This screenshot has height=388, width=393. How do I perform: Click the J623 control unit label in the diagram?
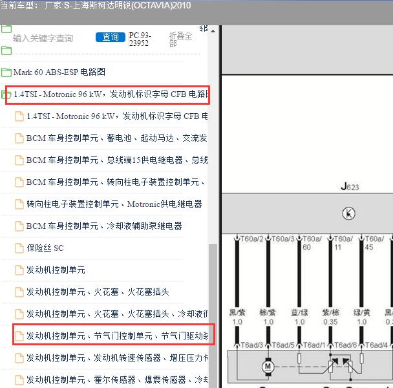(x=350, y=187)
